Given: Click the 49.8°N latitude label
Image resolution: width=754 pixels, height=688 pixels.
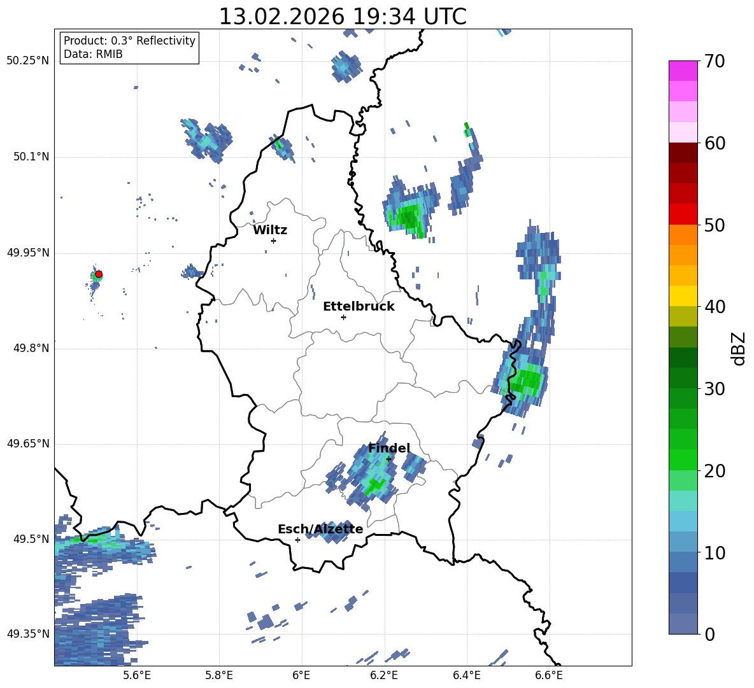Looking at the screenshot, I should 31,348.
